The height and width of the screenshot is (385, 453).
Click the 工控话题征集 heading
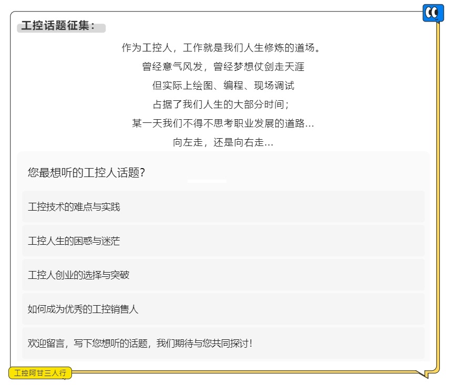58,25
